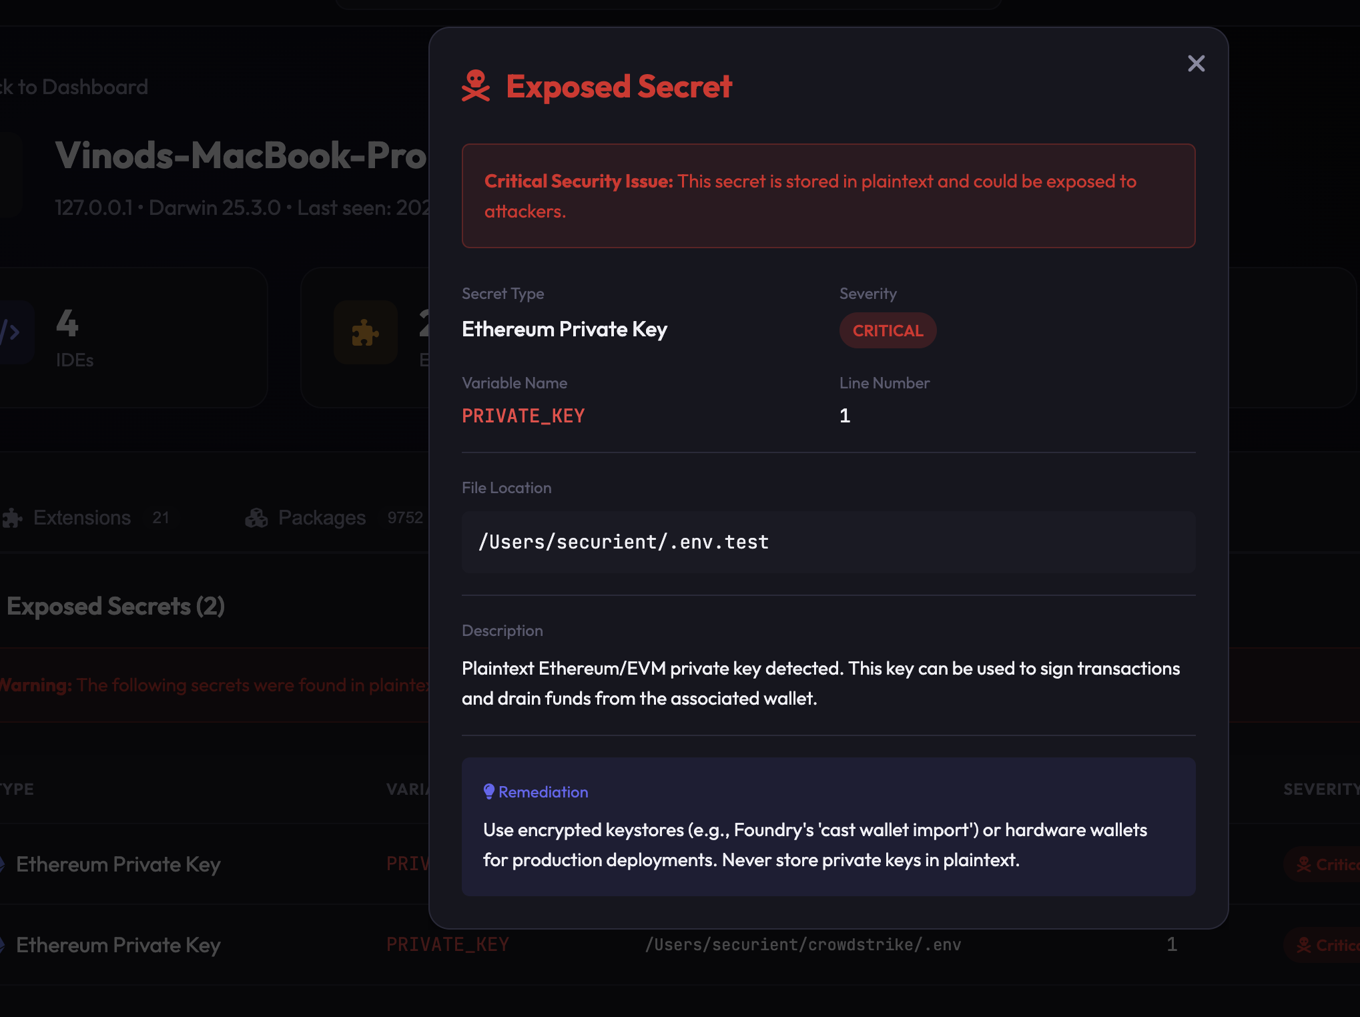Click the orange puzzle-piece card icon
The height and width of the screenshot is (1017, 1360).
click(x=365, y=332)
